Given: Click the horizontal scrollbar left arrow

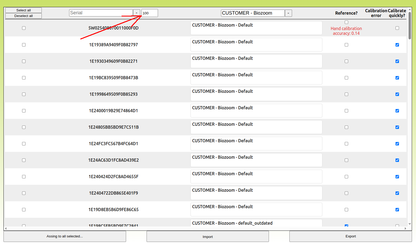Looking at the screenshot, I should [6, 228].
